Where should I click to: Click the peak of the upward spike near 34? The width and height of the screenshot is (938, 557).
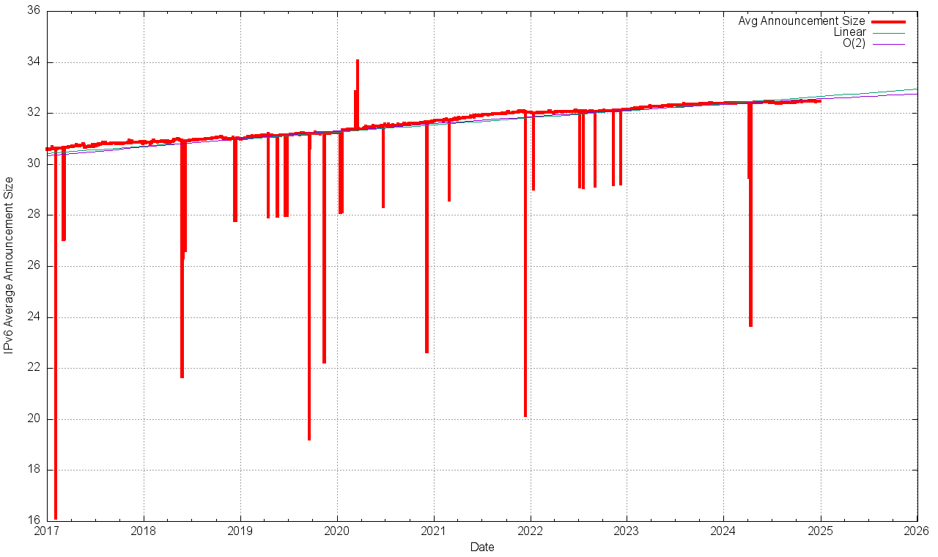coord(358,61)
